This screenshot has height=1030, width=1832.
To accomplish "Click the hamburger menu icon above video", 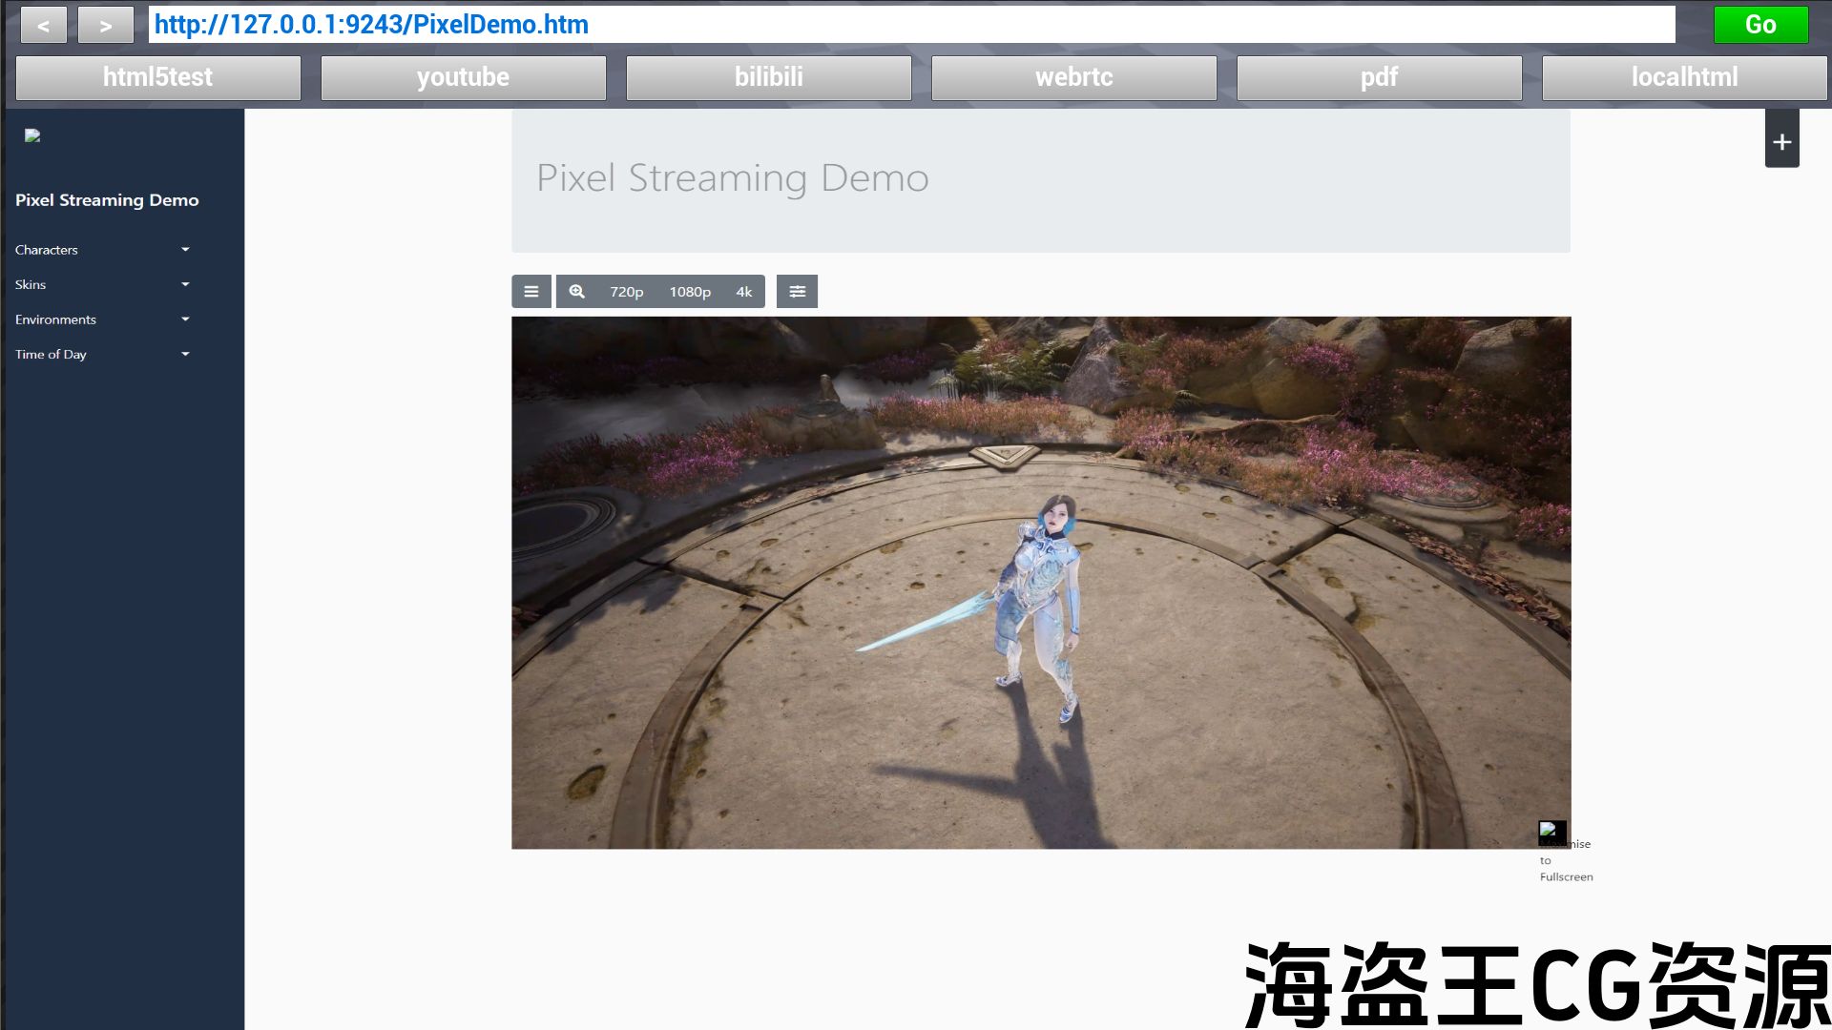I will coord(531,292).
